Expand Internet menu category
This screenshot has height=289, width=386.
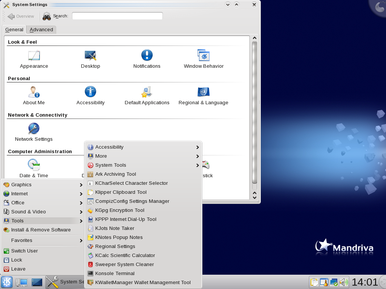tap(43, 194)
